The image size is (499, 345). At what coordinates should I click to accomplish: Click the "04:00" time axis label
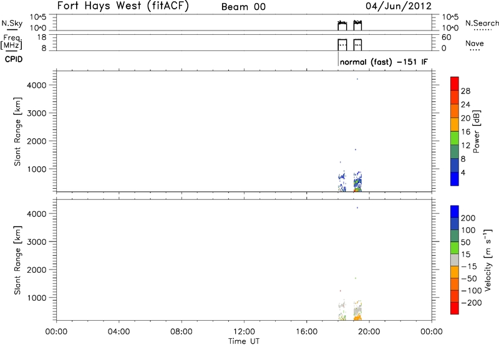tap(119, 332)
